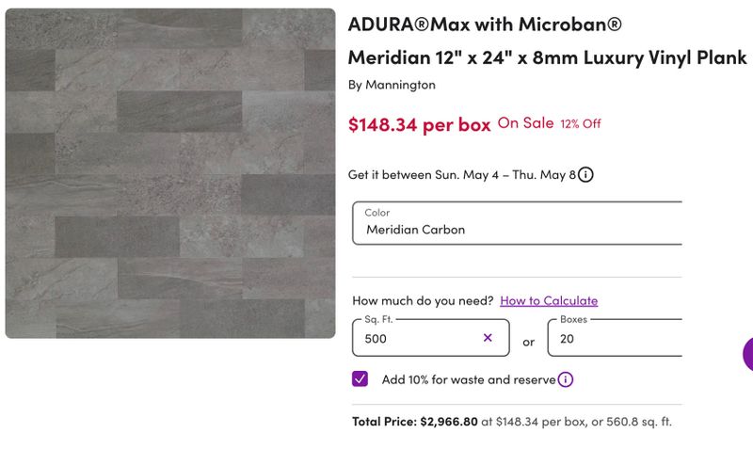Open the 'By Mannington' brand link

[392, 85]
